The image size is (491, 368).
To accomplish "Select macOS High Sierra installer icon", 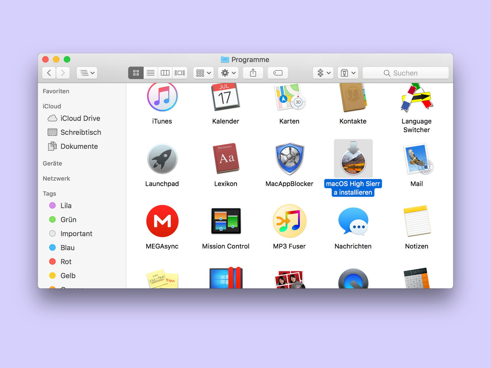I will [x=353, y=159].
